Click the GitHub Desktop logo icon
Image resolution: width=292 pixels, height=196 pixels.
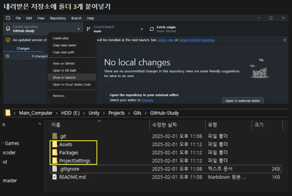click(8, 18)
